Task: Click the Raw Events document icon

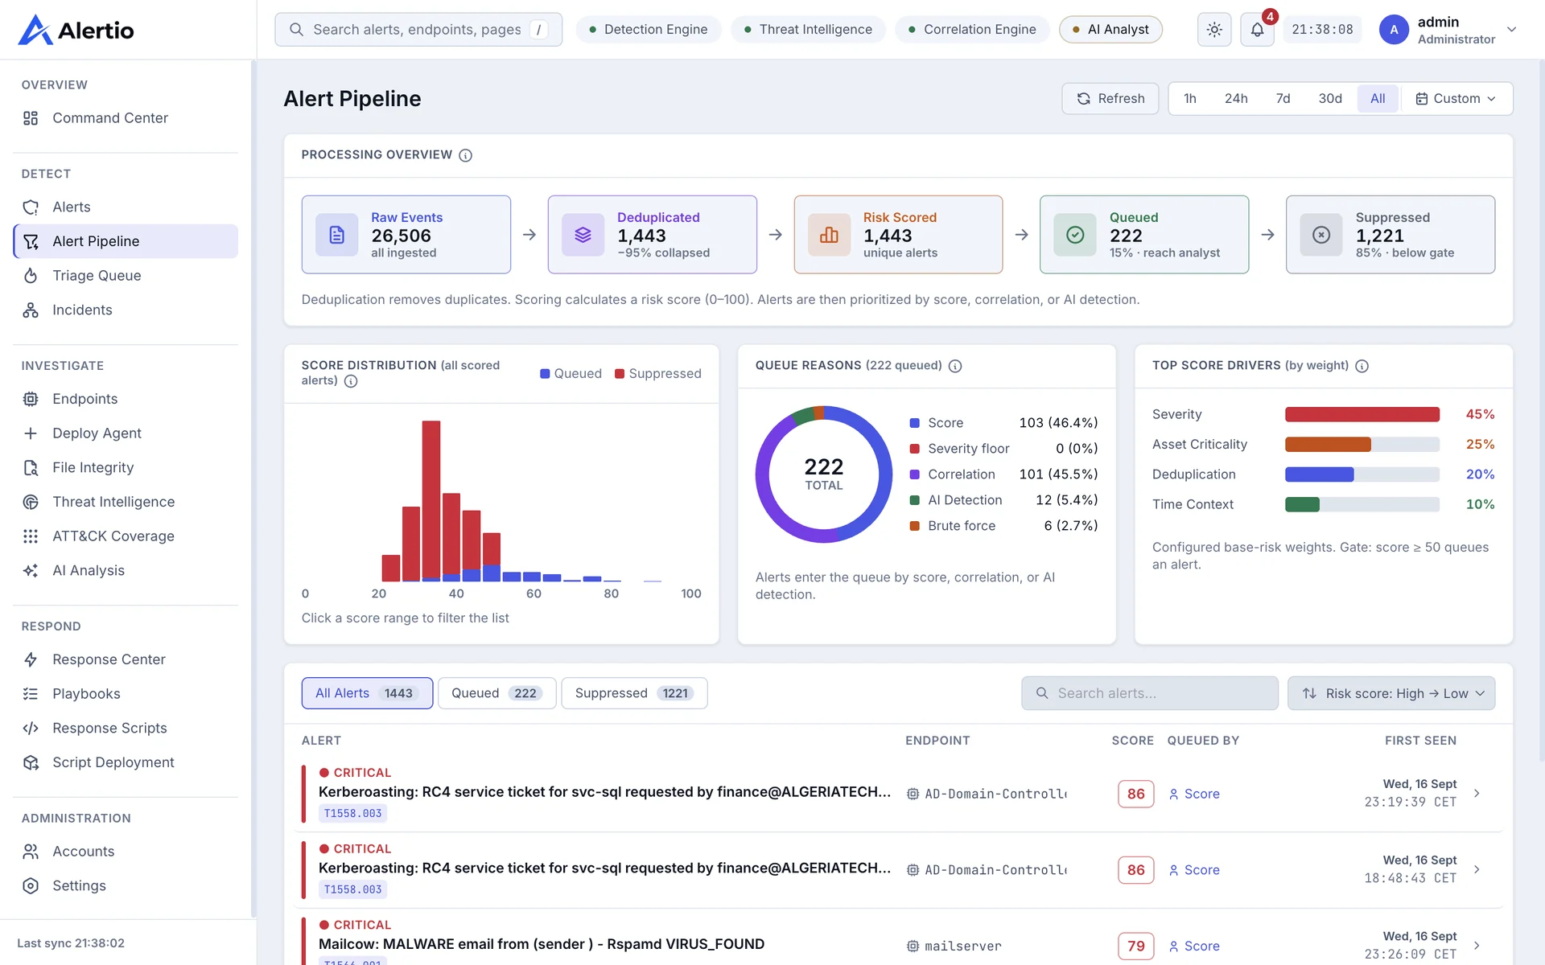Action: pos(336,235)
